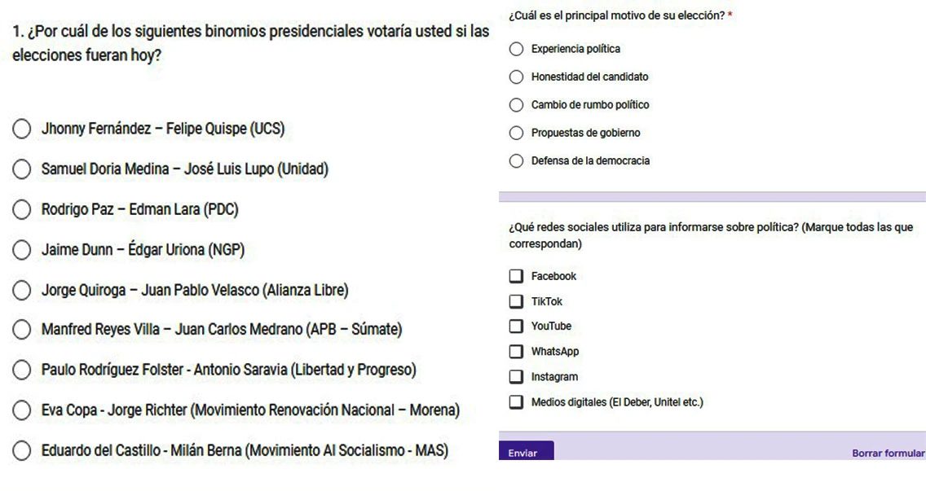Check Medios digitales (El Deber, Unitel etc.)
Viewport: 926px width, 491px height.
tap(516, 402)
